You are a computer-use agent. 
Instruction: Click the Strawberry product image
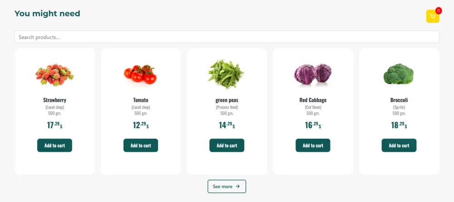[x=55, y=74]
